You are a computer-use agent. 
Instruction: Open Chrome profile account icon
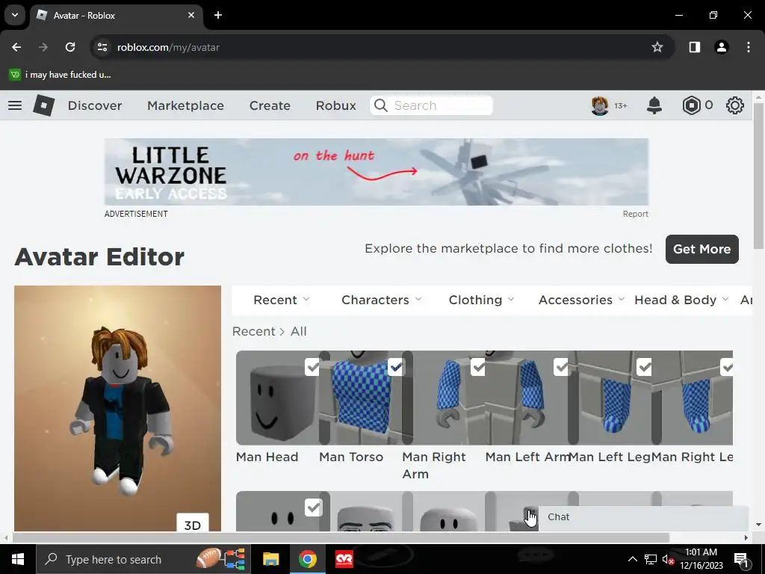[722, 47]
